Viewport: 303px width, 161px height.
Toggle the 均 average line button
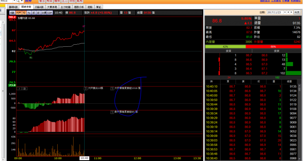coord(24,13)
